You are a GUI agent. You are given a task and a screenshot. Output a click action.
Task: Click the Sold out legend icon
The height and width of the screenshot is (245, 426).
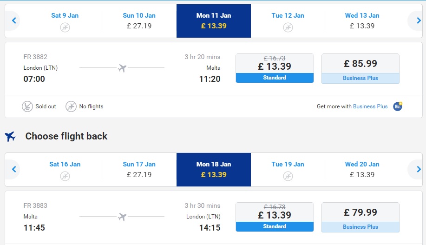27,106
